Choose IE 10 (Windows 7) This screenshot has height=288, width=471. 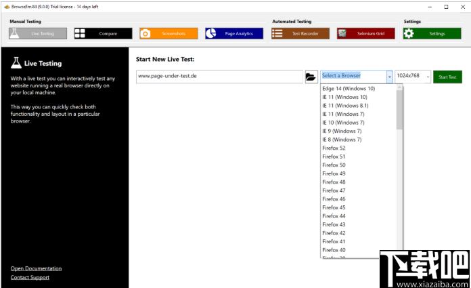coord(359,123)
